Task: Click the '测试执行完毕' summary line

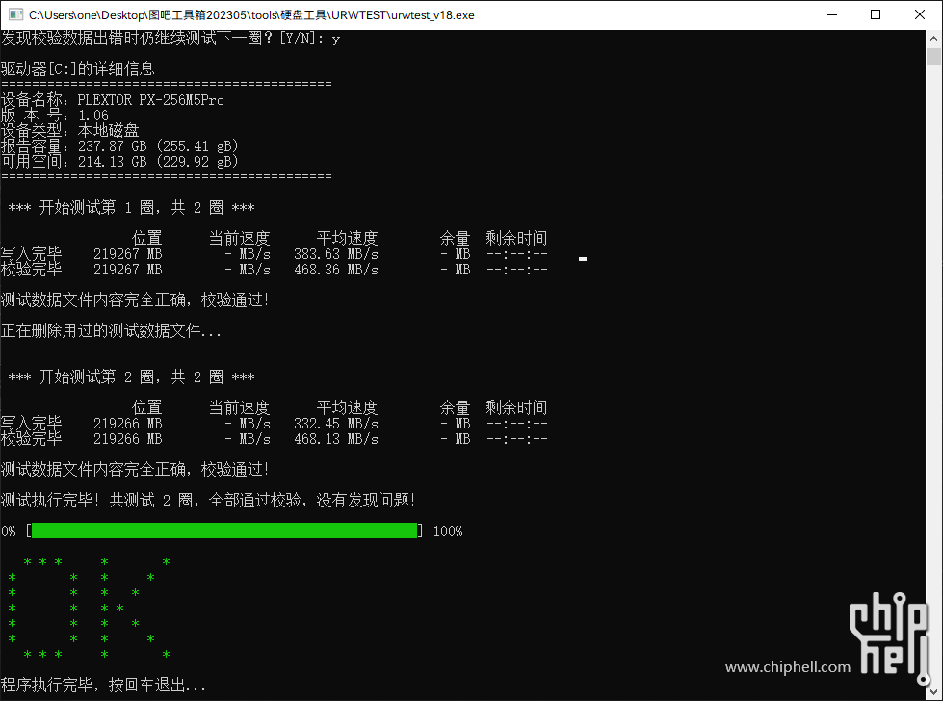Action: point(208,500)
